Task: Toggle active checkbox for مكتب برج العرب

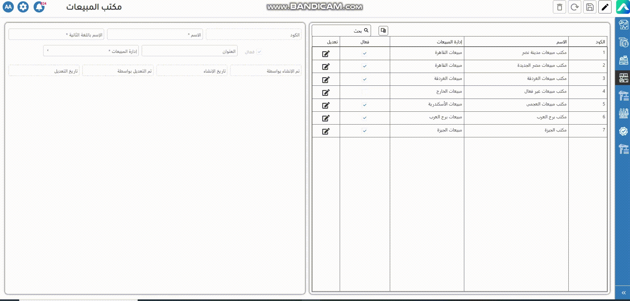Action: tap(364, 118)
